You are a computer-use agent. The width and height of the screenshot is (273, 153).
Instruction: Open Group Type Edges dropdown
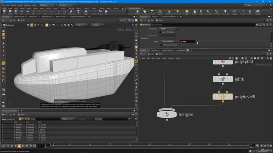tap(168, 28)
